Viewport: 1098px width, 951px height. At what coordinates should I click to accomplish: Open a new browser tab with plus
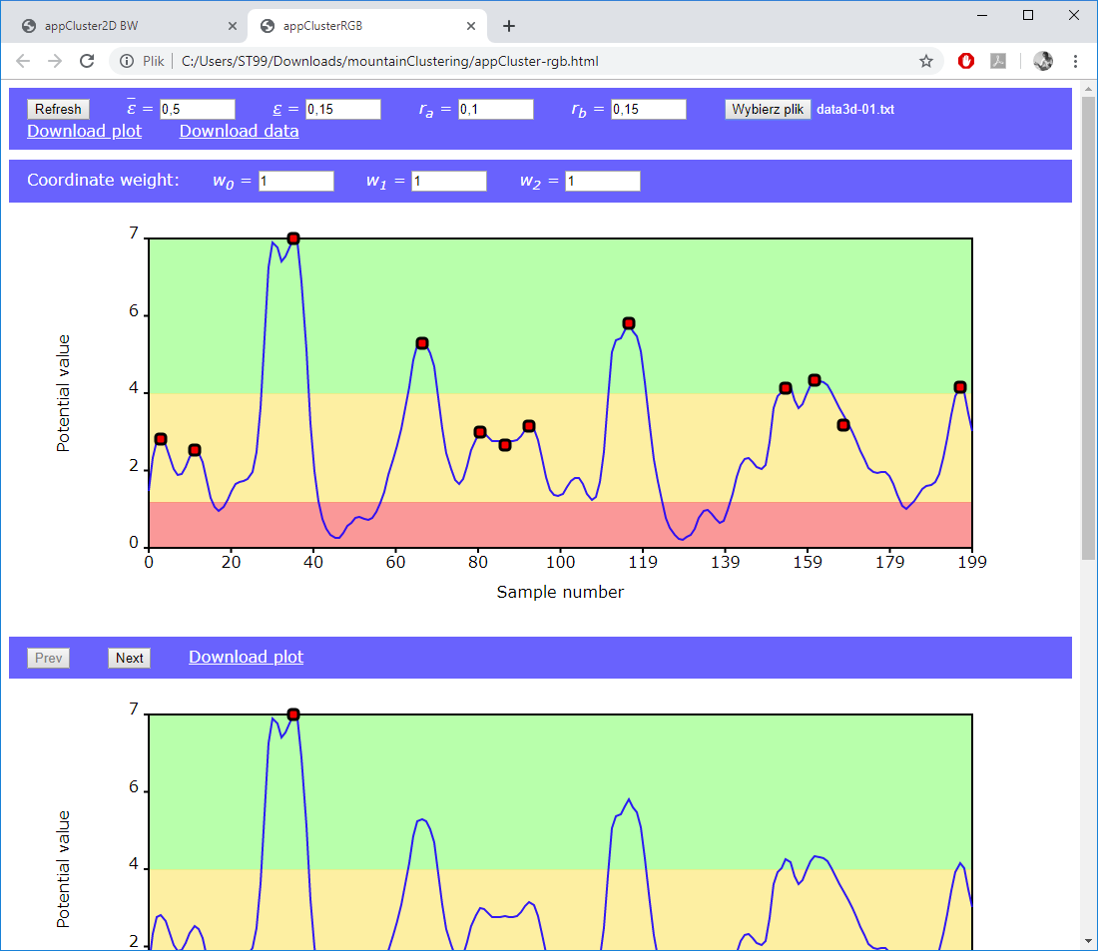(509, 26)
